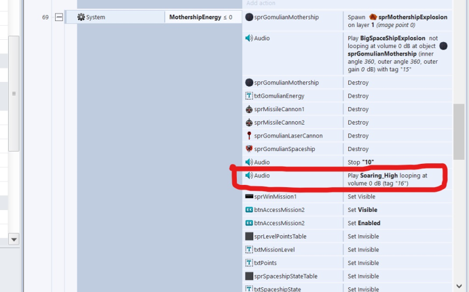
Task: Click the sprMissileCannon1 object icon
Action: [249, 109]
